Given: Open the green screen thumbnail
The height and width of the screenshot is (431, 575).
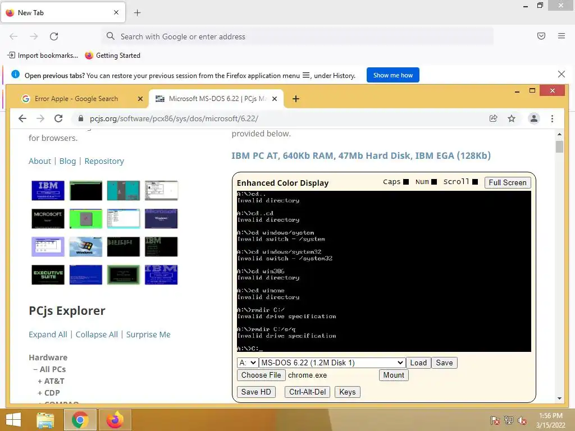Looking at the screenshot, I should point(85,218).
